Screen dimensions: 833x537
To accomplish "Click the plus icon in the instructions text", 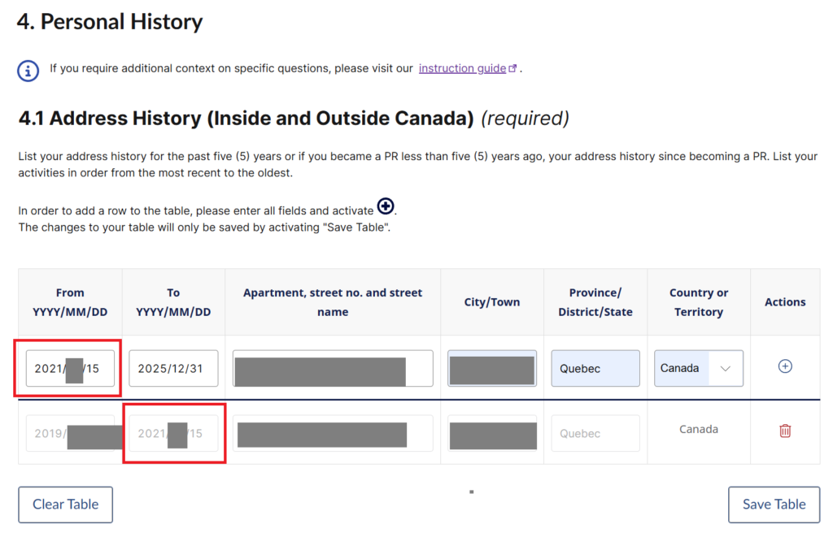I will click(386, 208).
